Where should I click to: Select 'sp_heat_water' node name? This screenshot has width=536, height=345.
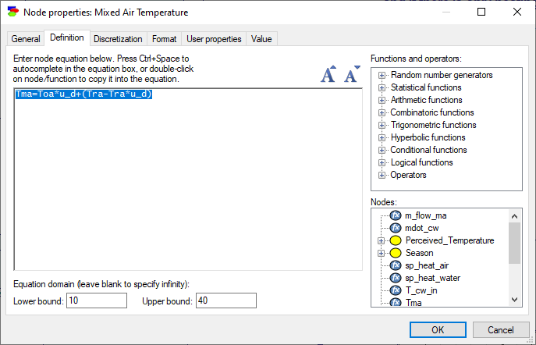coord(433,278)
